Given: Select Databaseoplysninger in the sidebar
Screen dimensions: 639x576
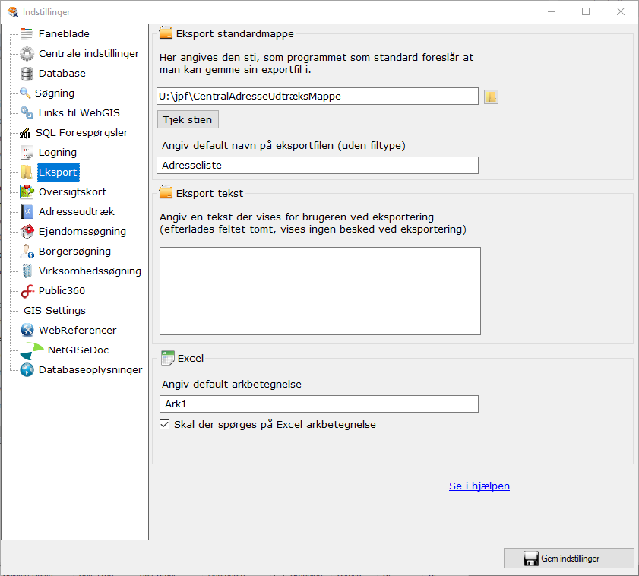Looking at the screenshot, I should pos(90,370).
